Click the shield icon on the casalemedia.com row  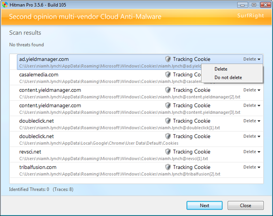[x=168, y=75]
